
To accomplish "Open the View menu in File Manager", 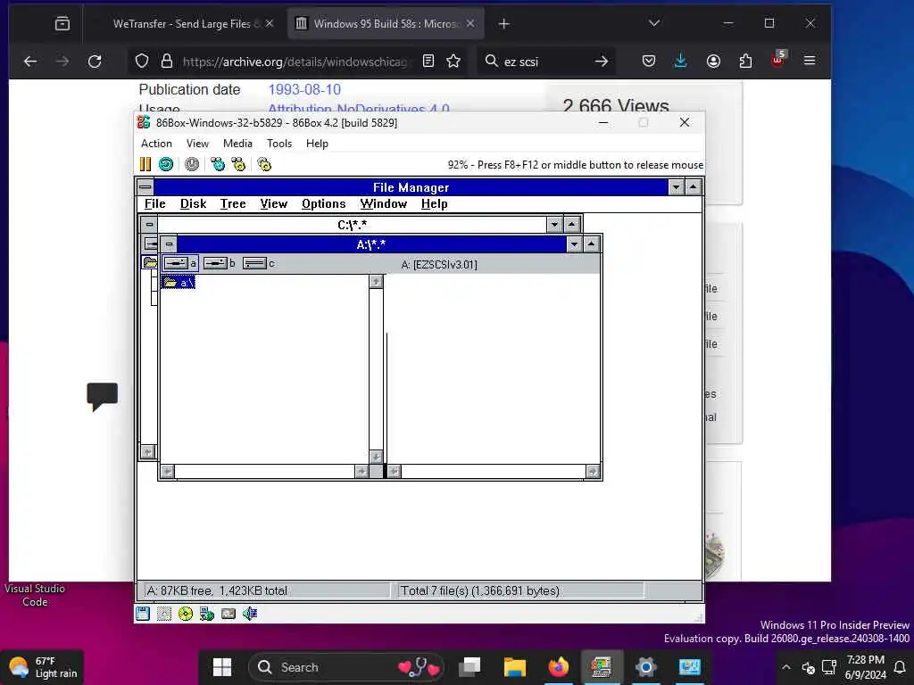I will [273, 204].
